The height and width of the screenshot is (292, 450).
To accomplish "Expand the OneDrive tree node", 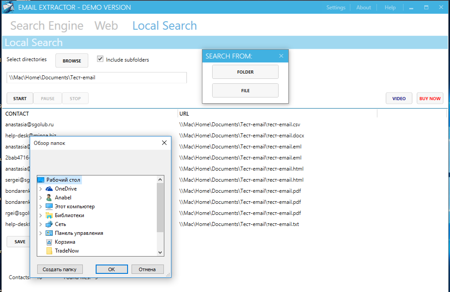I will click(x=41, y=189).
